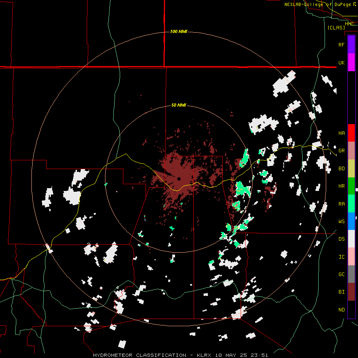Image resolution: width=358 pixels, height=358 pixels.
Task: Pick the mint green RA legend swatch
Action: pos(351,204)
